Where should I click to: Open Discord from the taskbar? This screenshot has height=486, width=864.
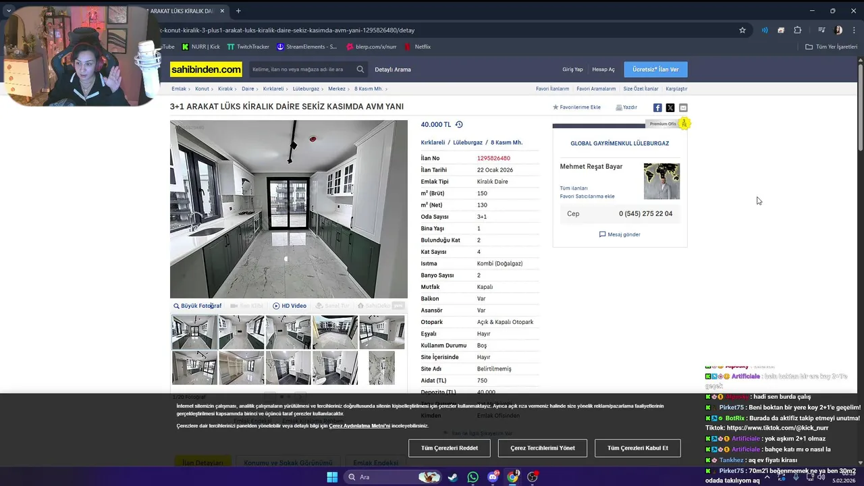point(493,477)
